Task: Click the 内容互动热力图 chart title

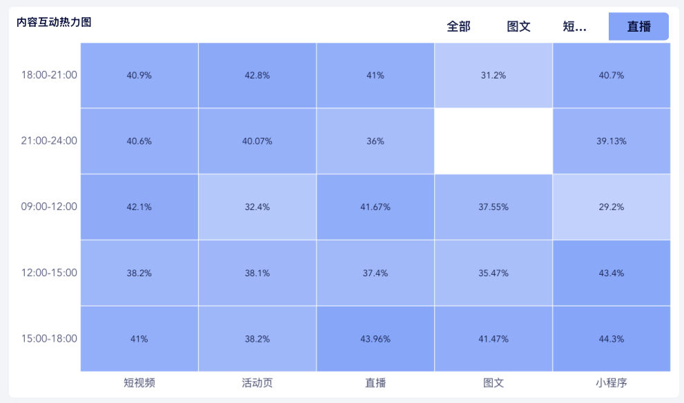Action: (54, 22)
